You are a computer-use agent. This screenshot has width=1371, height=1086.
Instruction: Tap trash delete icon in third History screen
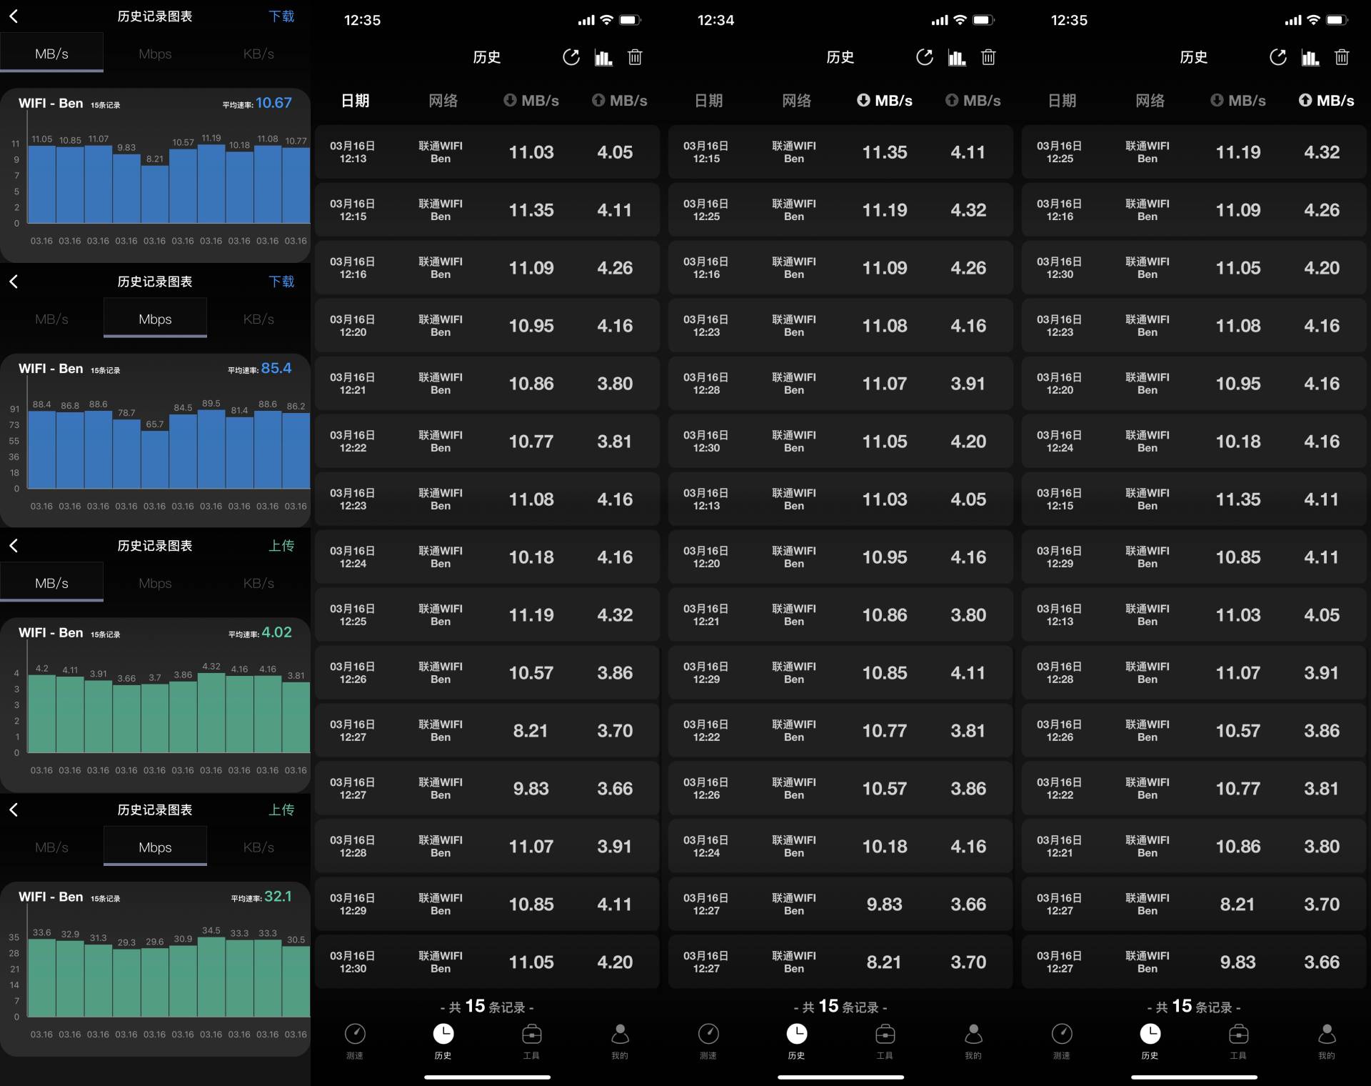(x=1342, y=58)
